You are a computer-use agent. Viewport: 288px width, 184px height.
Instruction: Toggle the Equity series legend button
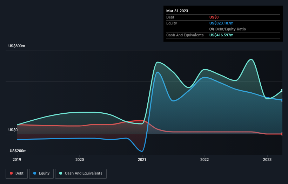(41, 174)
